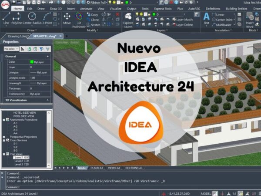Open the layer dropdown in the Layers panel
This screenshot has height=196, width=261.
click(x=184, y=14)
